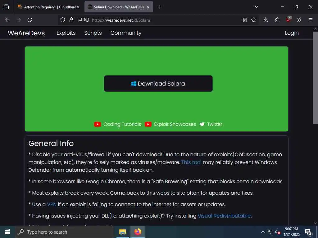318x238 pixels.
Task: Open the downloads panel arrow icon
Action: point(266,20)
